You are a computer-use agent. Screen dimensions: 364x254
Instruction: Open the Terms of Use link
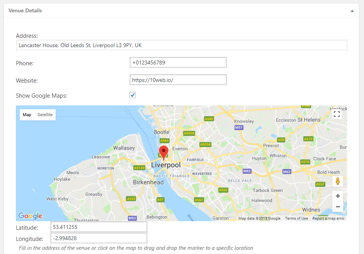pyautogui.click(x=296, y=218)
